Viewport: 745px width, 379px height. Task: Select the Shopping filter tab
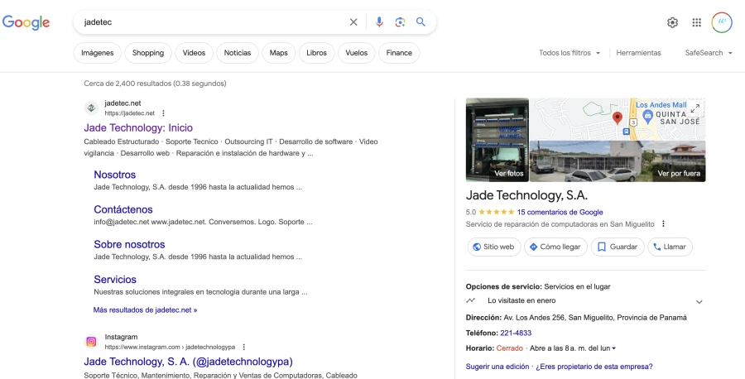tap(148, 53)
